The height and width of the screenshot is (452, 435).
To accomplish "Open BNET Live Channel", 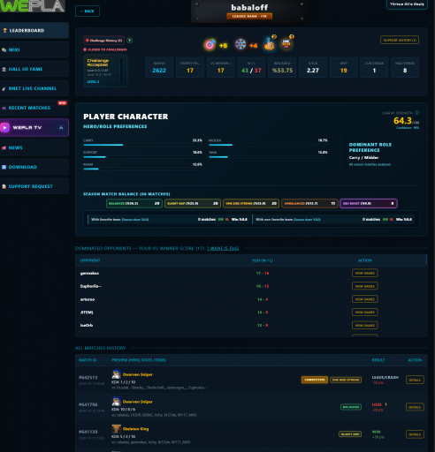I will point(34,88).
